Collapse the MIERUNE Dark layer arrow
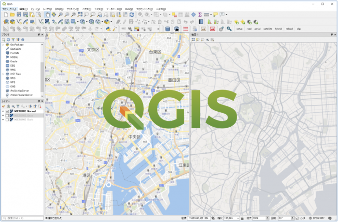This screenshot has height=222, width=338. tap(3, 119)
